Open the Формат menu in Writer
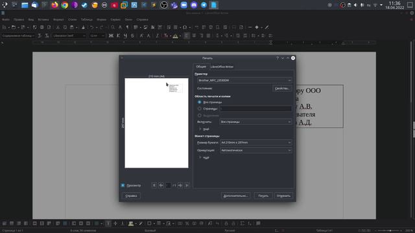The width and height of the screenshot is (415, 233). [x=58, y=19]
